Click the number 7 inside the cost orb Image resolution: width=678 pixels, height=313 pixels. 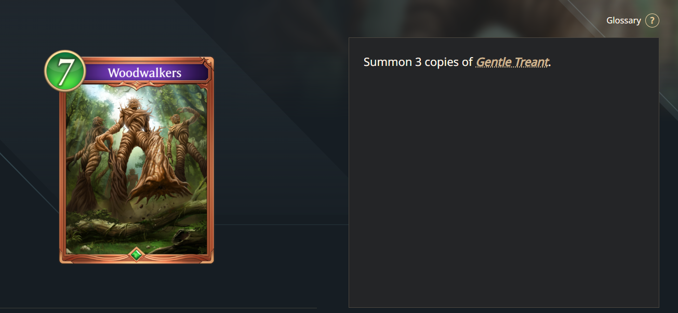pos(64,72)
